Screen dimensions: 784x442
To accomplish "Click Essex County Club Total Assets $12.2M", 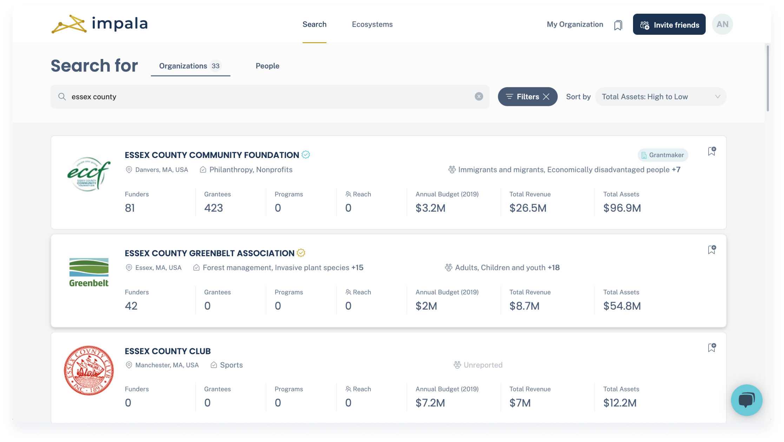I will point(620,403).
